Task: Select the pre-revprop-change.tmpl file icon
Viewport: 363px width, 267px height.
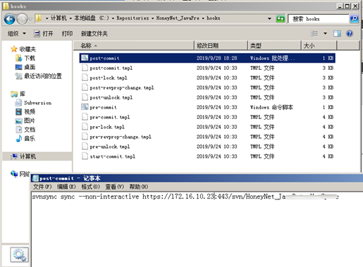Action: 85,137
